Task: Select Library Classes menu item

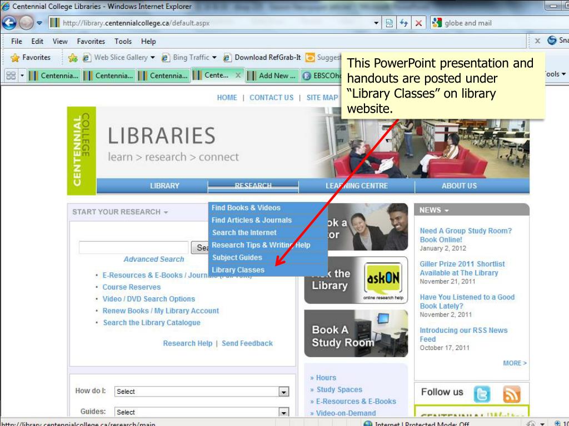Action: (268, 270)
